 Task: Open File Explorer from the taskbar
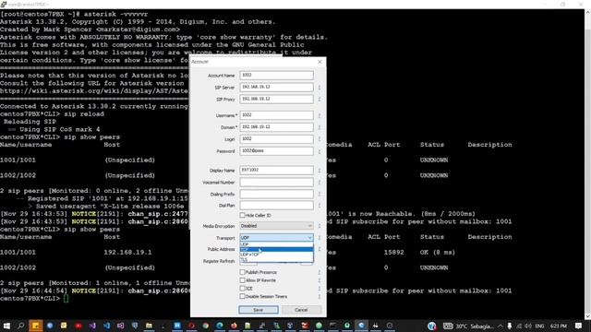[149, 326]
